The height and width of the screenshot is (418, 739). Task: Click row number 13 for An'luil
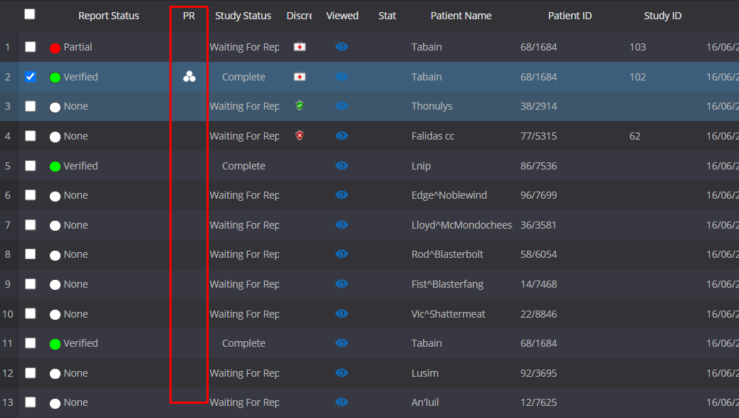pos(8,402)
